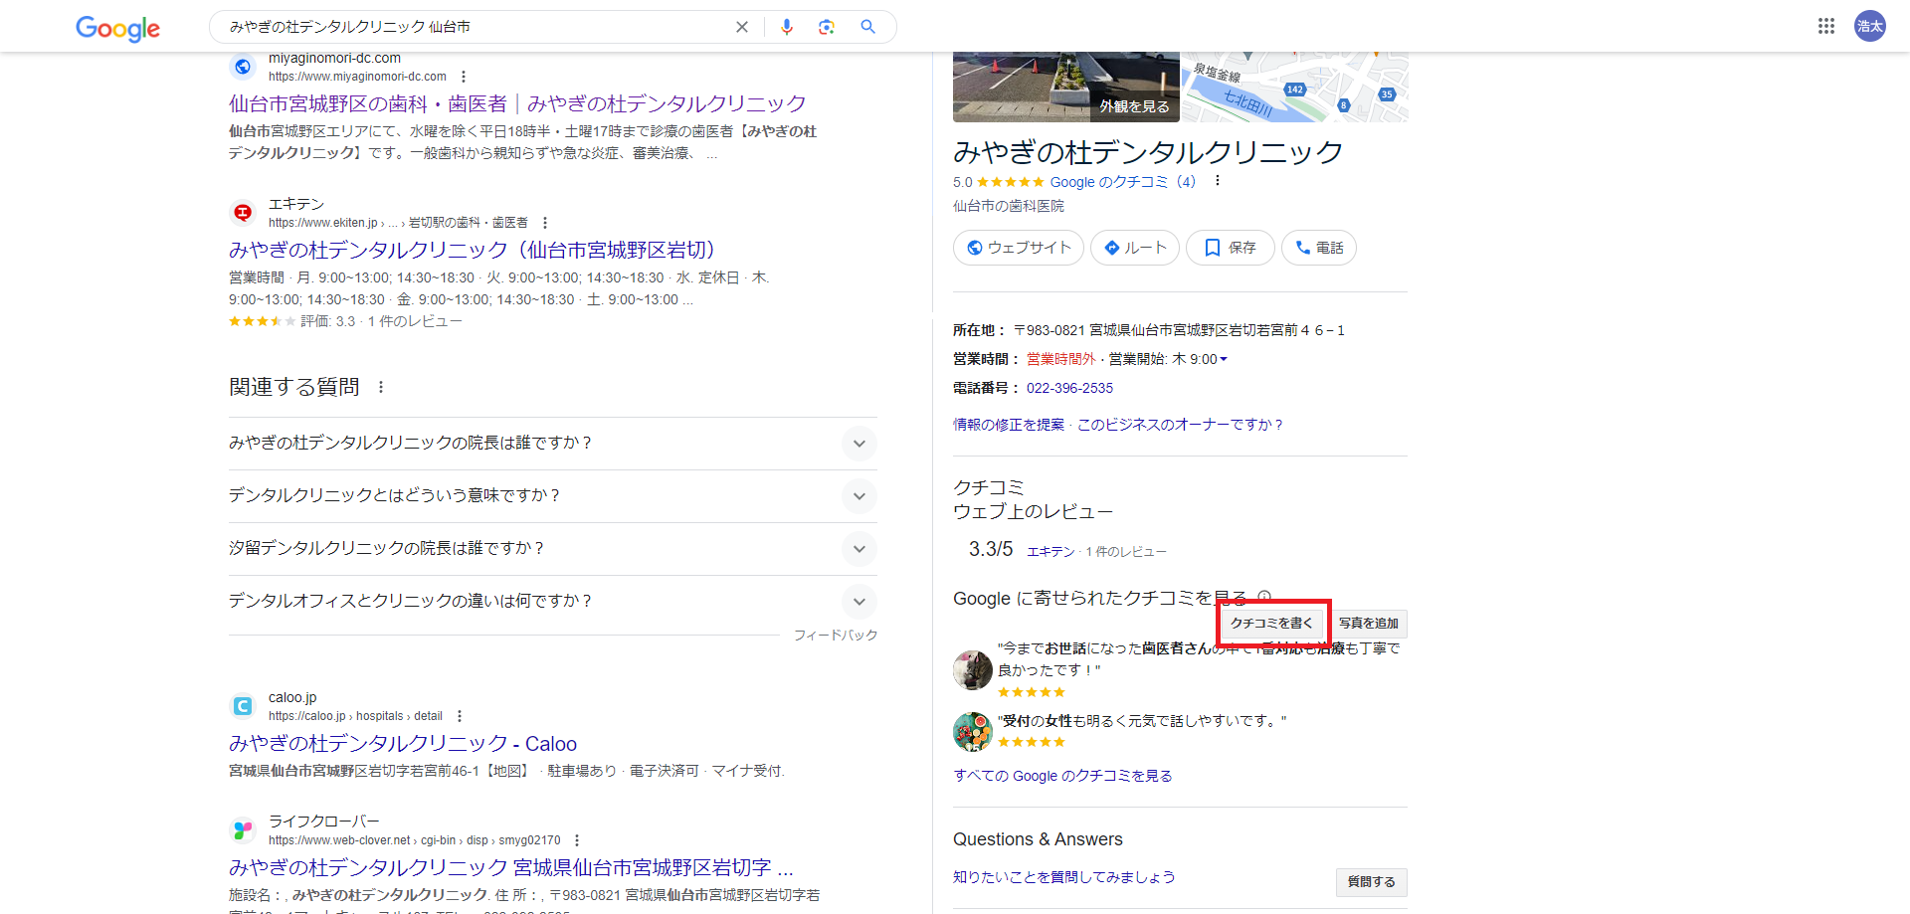Click the magnifying glass to search

866,27
